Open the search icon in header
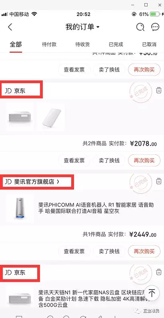 click(140, 27)
